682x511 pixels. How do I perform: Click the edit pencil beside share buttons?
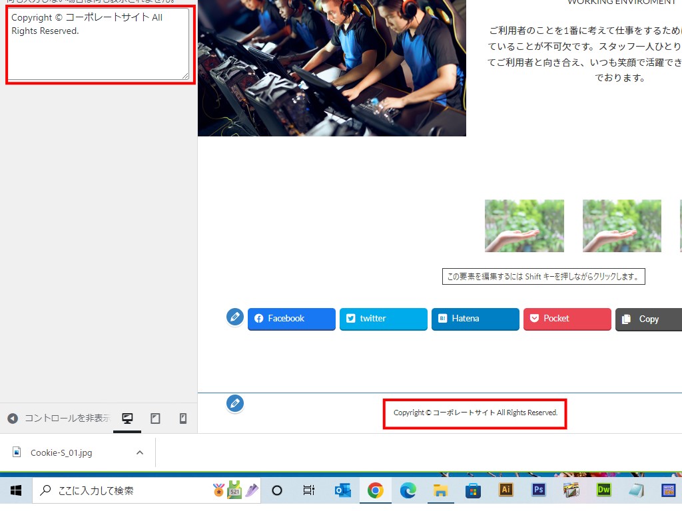pos(234,317)
